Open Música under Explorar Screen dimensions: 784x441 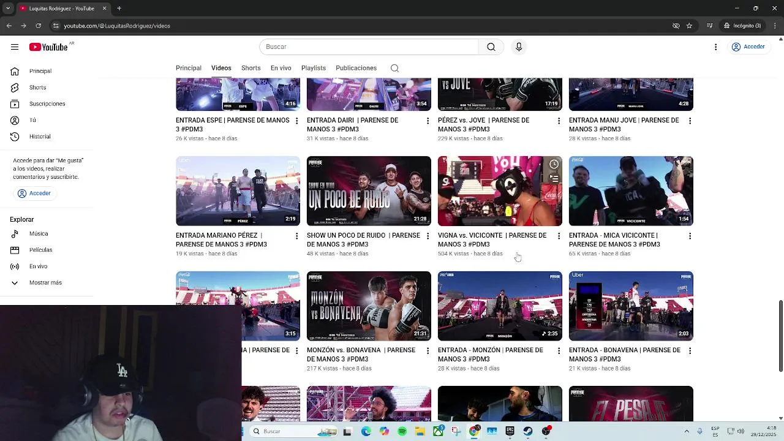(38, 233)
